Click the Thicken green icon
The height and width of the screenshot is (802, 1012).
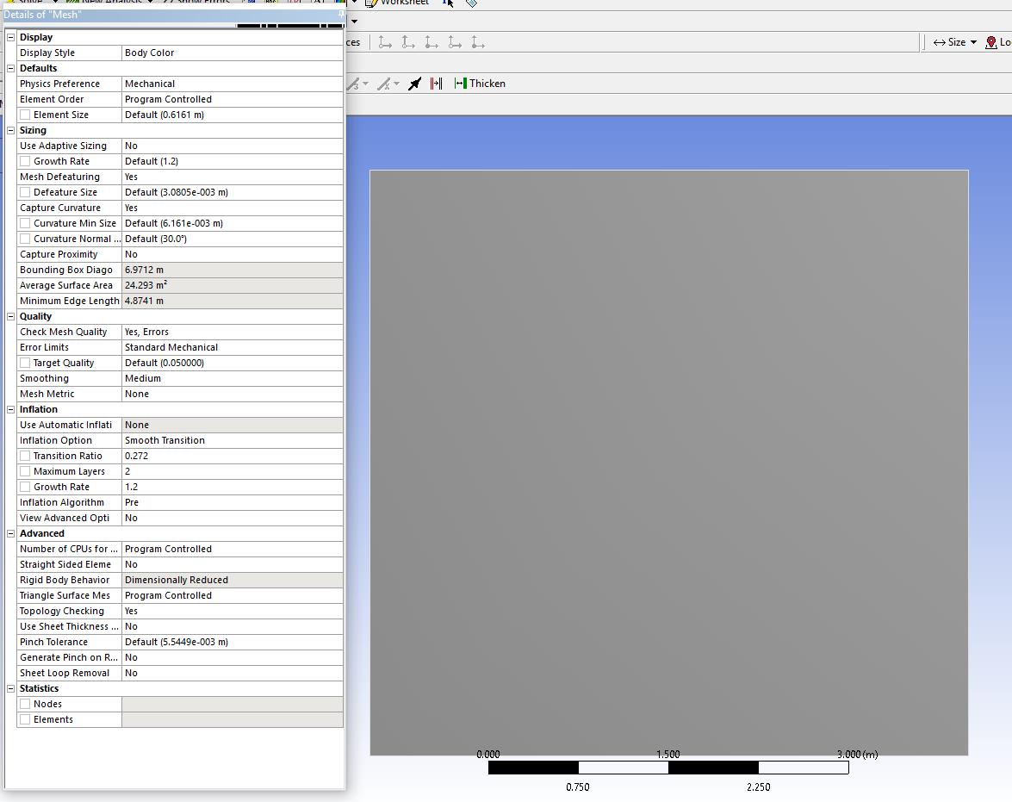pos(460,84)
